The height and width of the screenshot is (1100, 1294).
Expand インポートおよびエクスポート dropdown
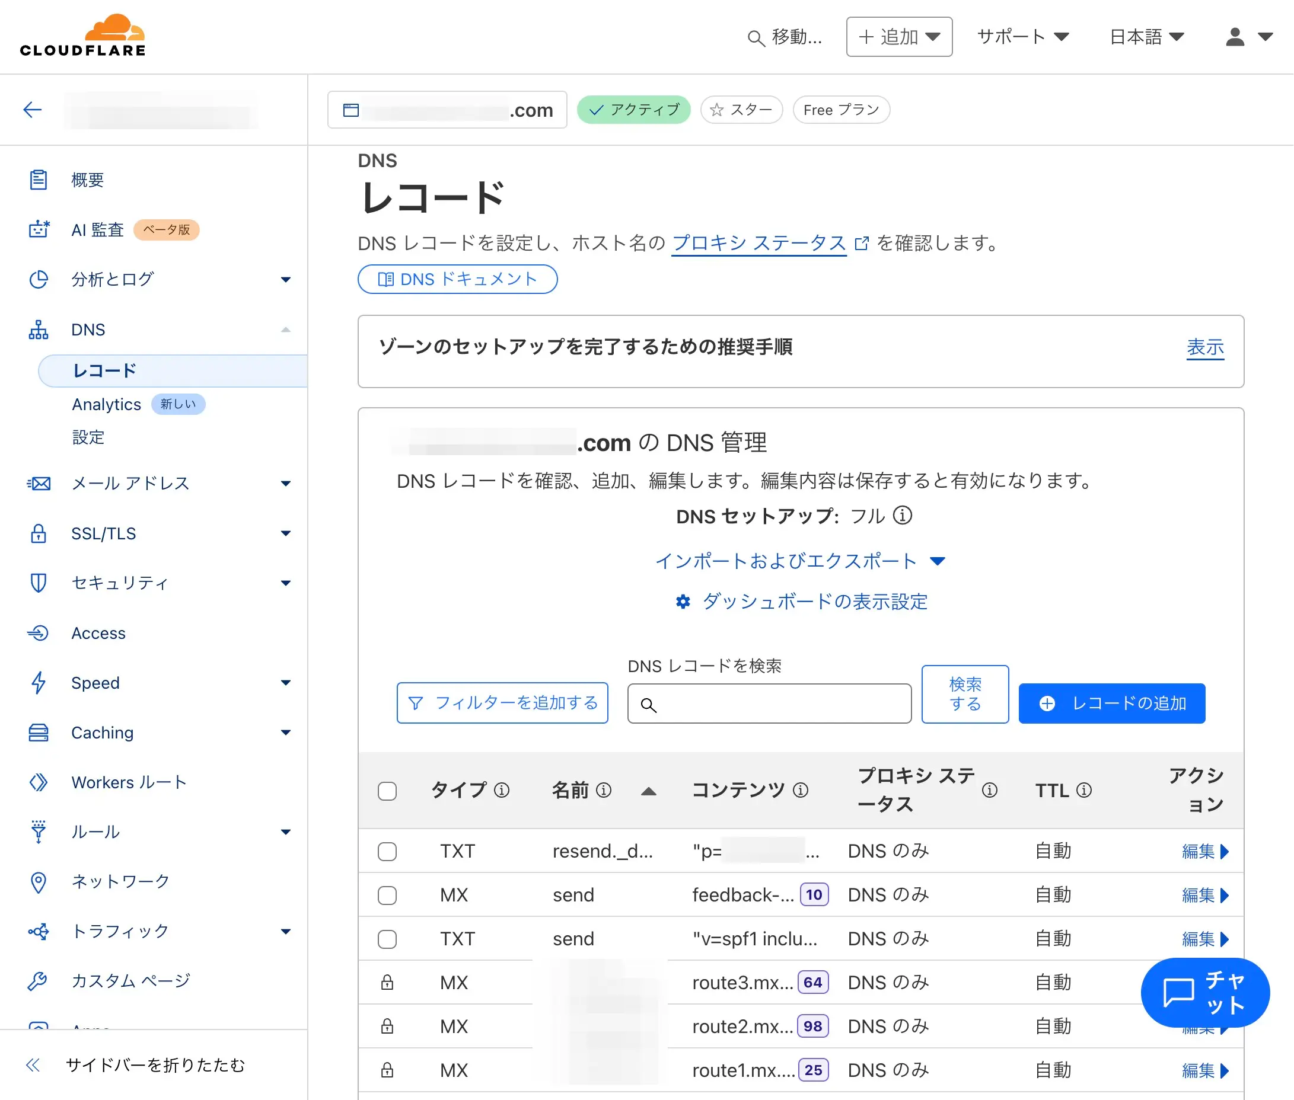tap(800, 561)
